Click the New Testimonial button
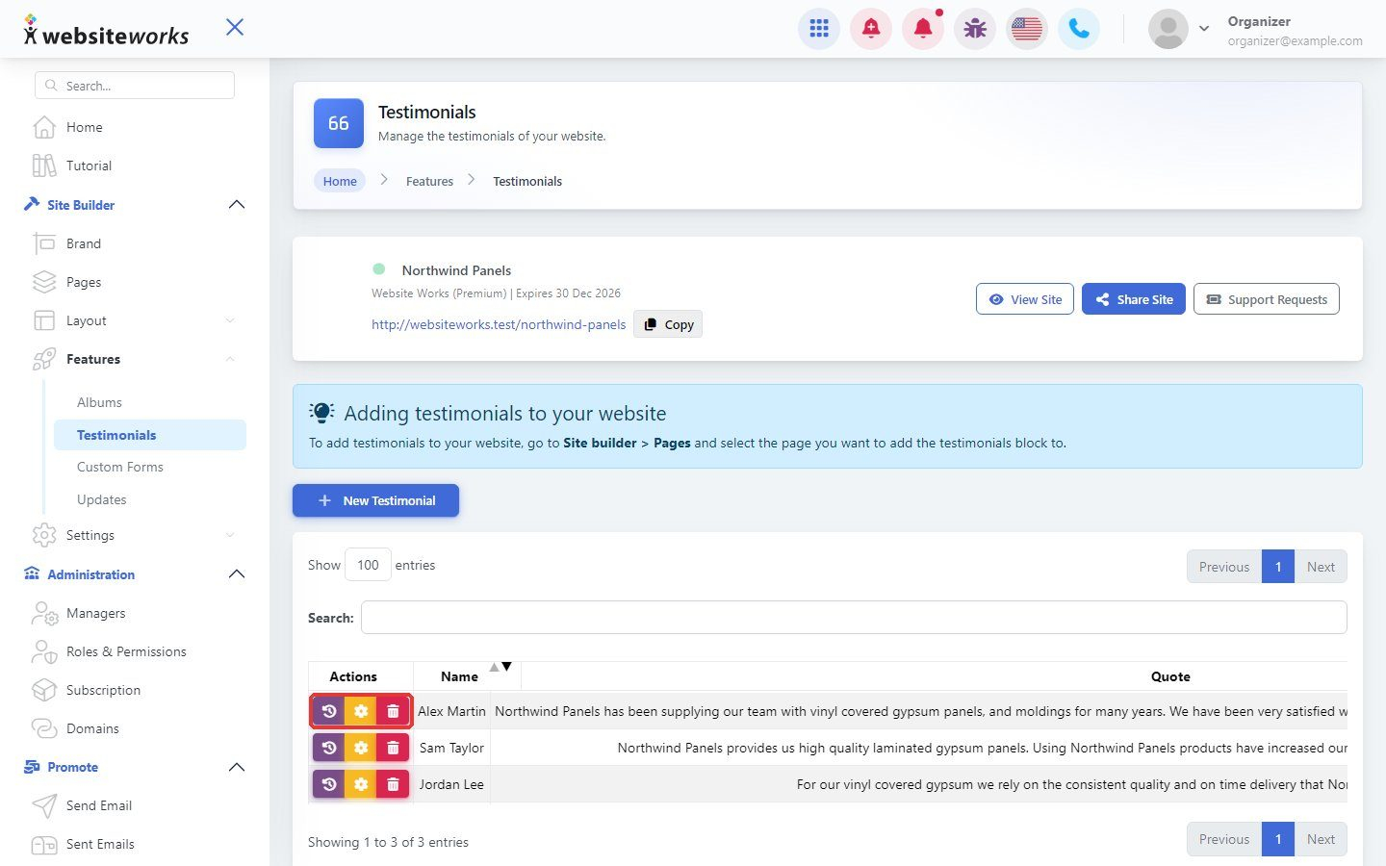Screen dimensions: 1386x866 [x=375, y=500]
